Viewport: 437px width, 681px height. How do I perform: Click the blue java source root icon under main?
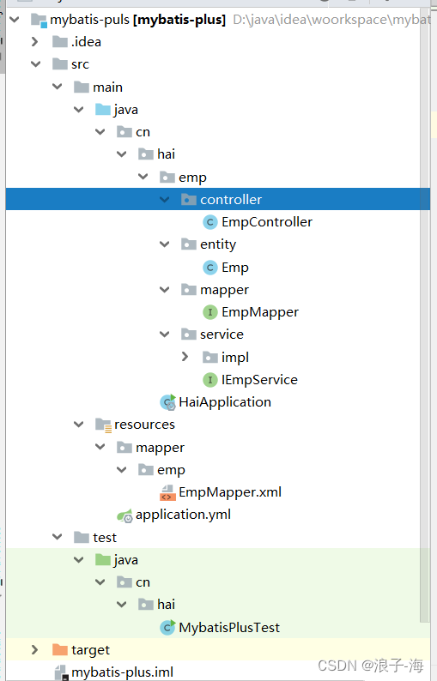103,110
